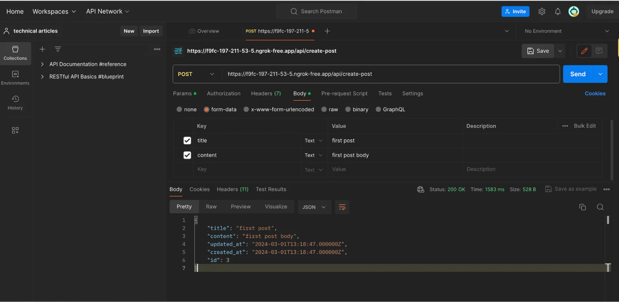This screenshot has width=619, height=302.
Task: Open the tab list dropdown chevron
Action: tap(507, 31)
